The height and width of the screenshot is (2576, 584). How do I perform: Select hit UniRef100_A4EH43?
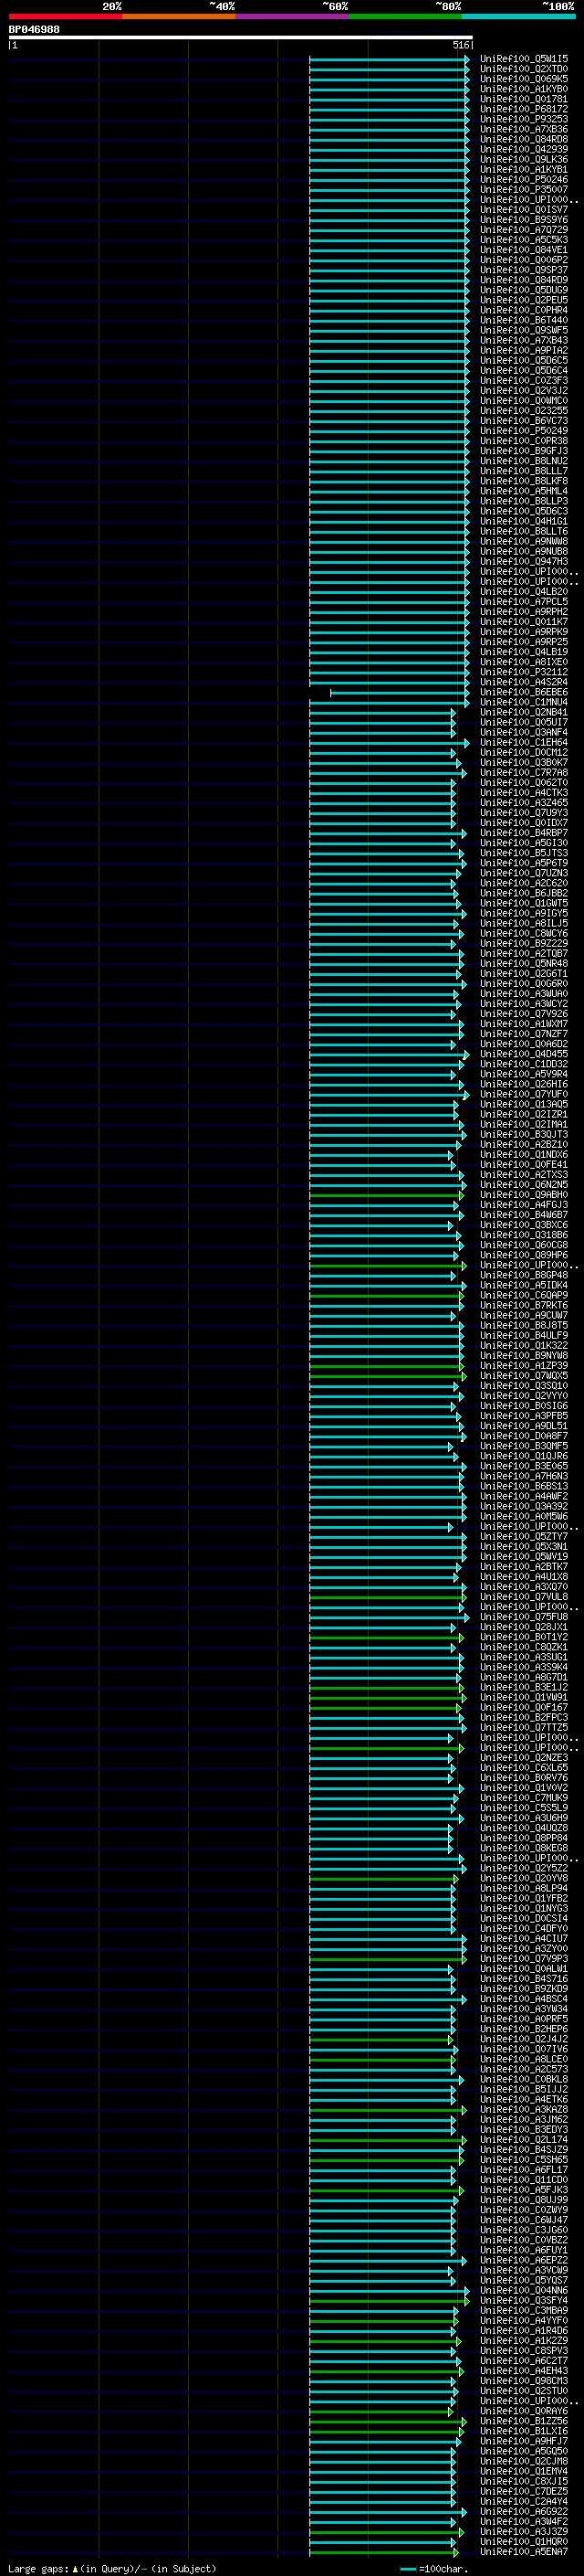click(524, 2371)
